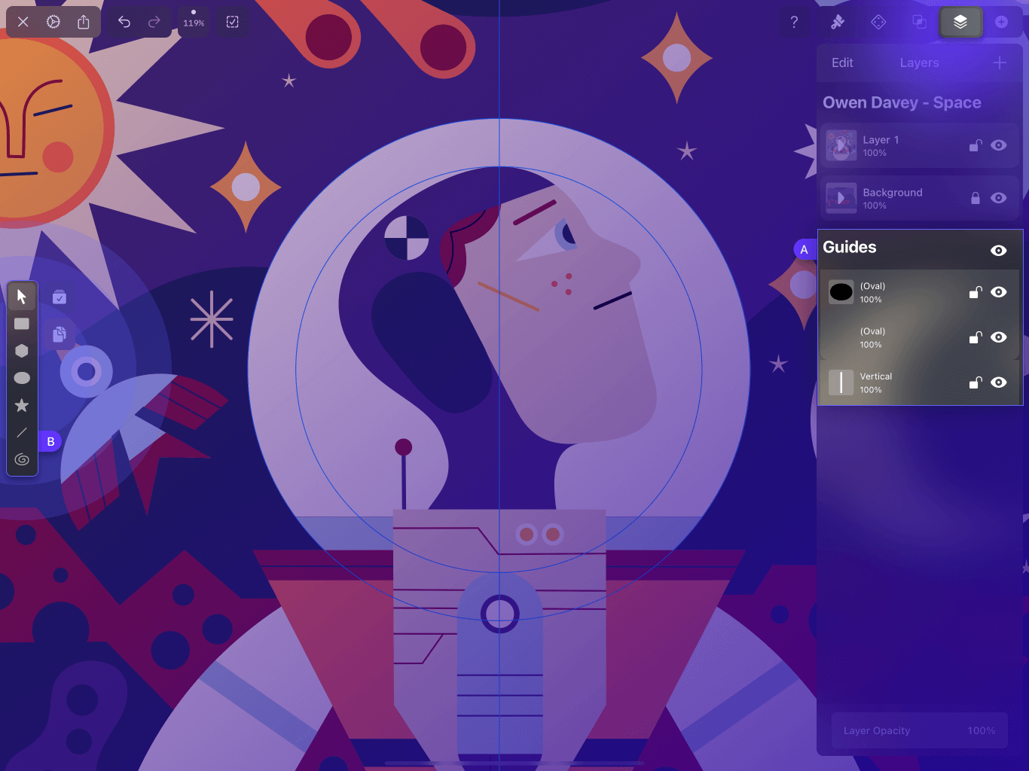Open document settings gear icon

[53, 22]
